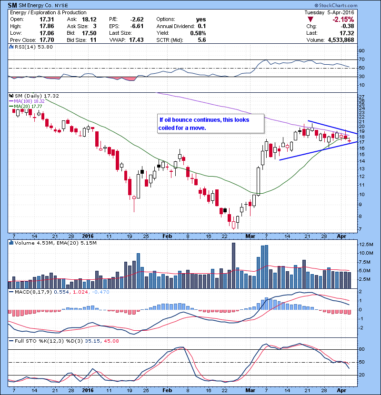This screenshot has height=395, width=381.
Task: Click the Low value 17.06
Action: tap(47, 33)
